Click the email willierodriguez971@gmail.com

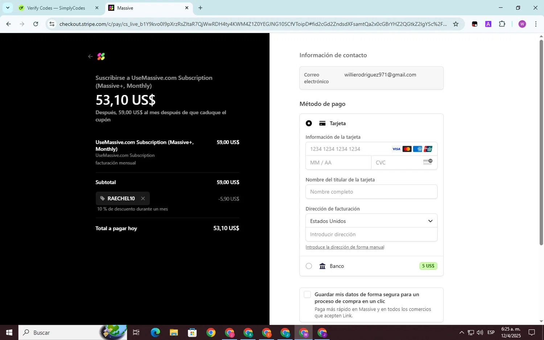tap(380, 75)
